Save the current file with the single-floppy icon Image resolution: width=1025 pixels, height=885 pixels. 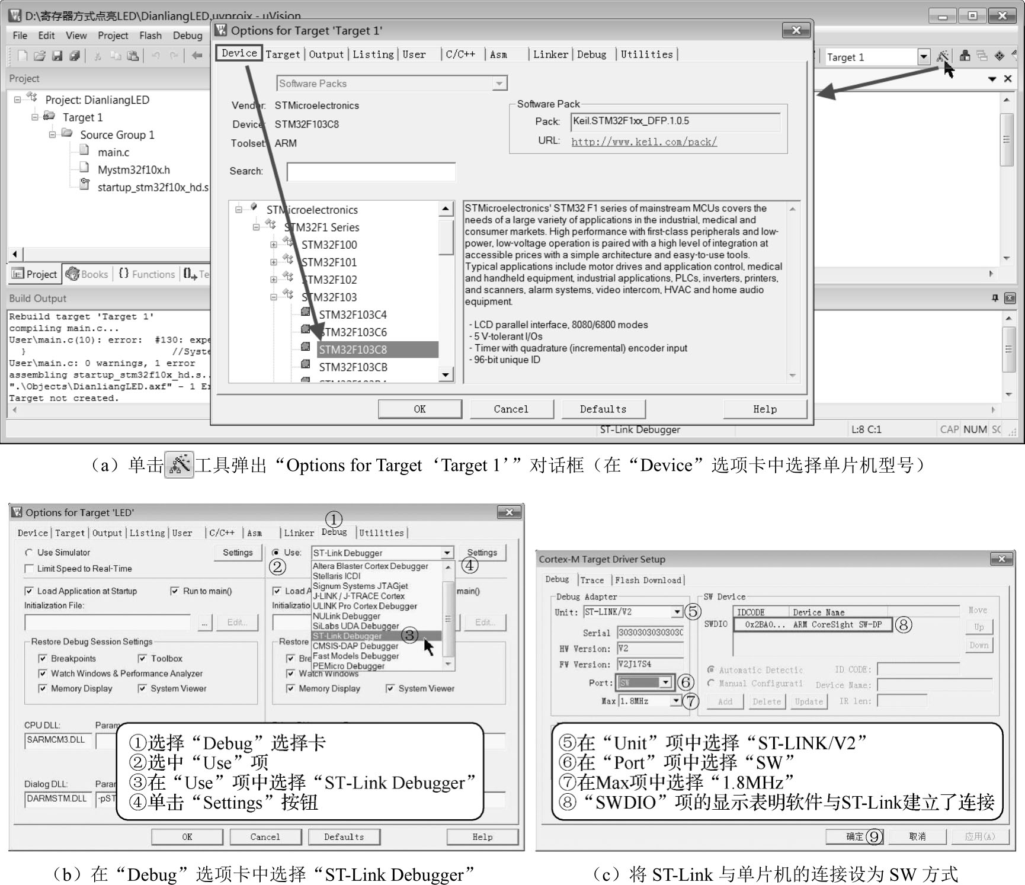click(57, 56)
